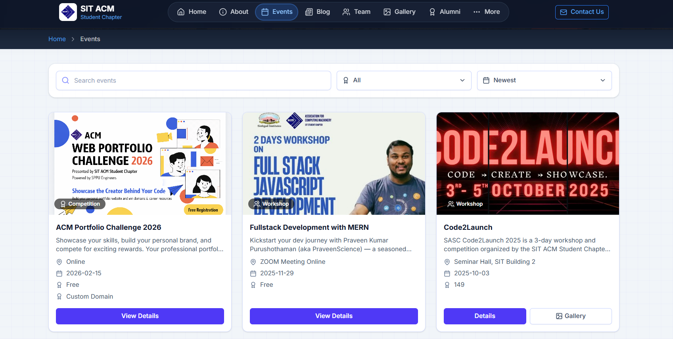The height and width of the screenshot is (339, 673).
Task: Go to Home in the navigation bar
Action: 192,12
